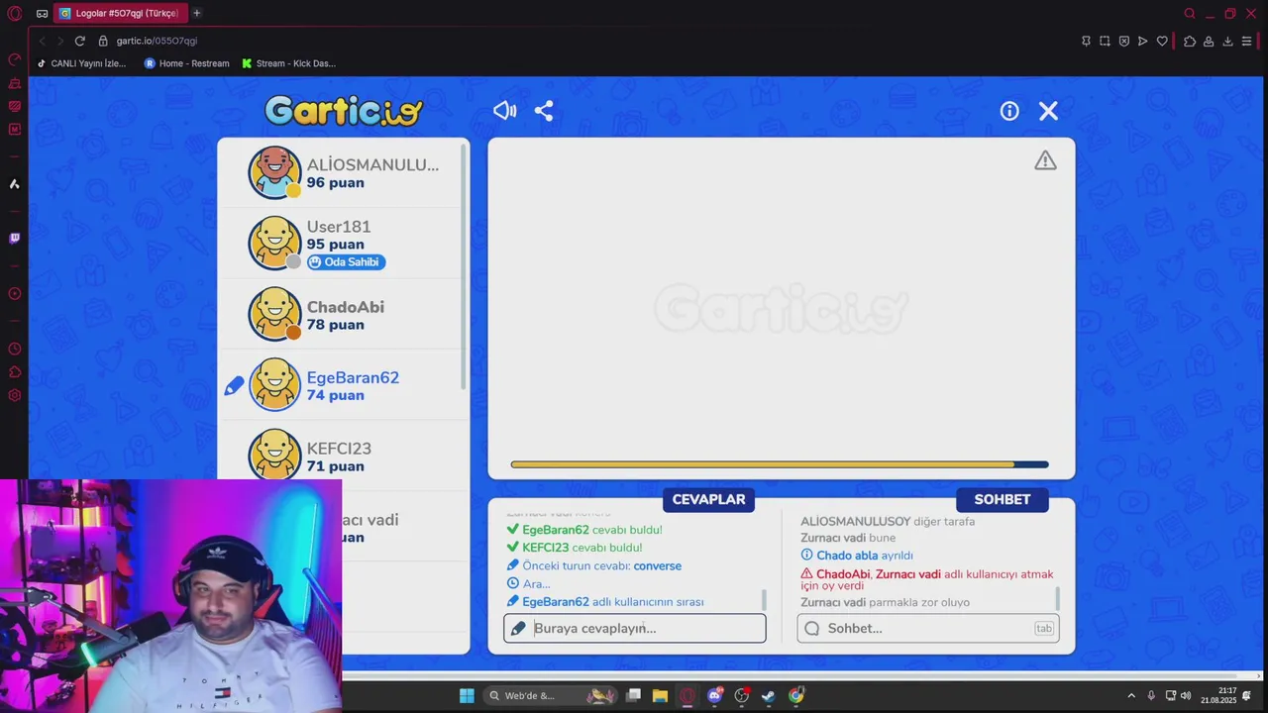
Task: Open sidebar settings gear icon
Action: 14,395
